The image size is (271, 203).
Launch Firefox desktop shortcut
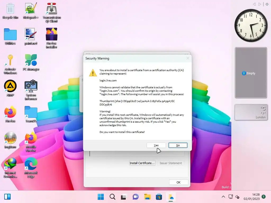click(10, 114)
